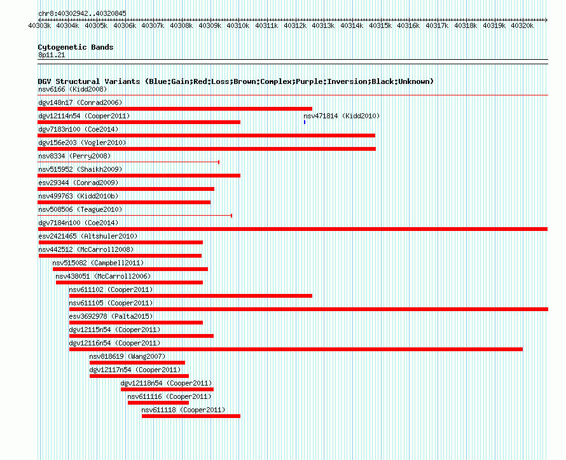Open the nsv471814 (Kidd2010) label
Screen dimensions: 566x460
[342, 116]
